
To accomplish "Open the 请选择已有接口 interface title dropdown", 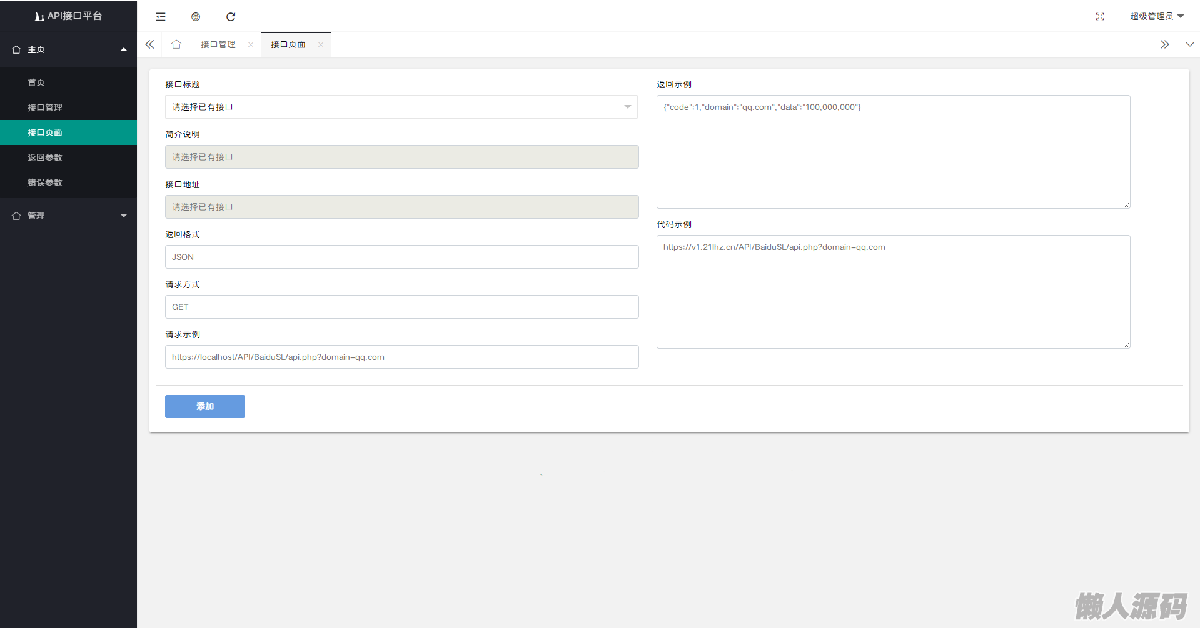I will coord(401,107).
